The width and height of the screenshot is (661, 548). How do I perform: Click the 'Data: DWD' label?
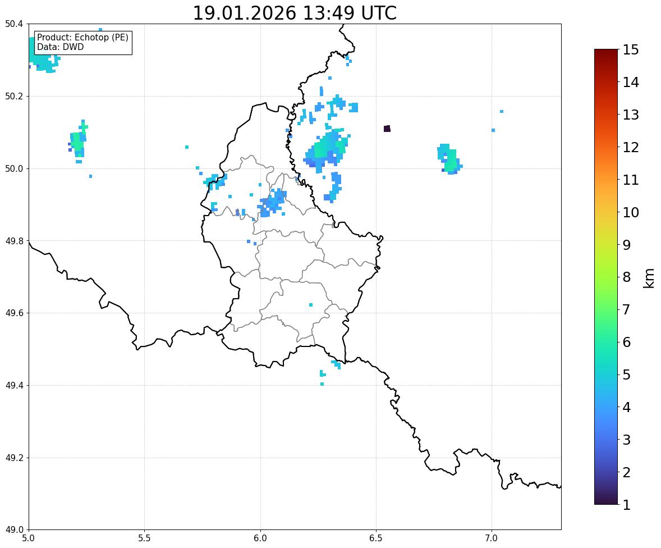60,47
